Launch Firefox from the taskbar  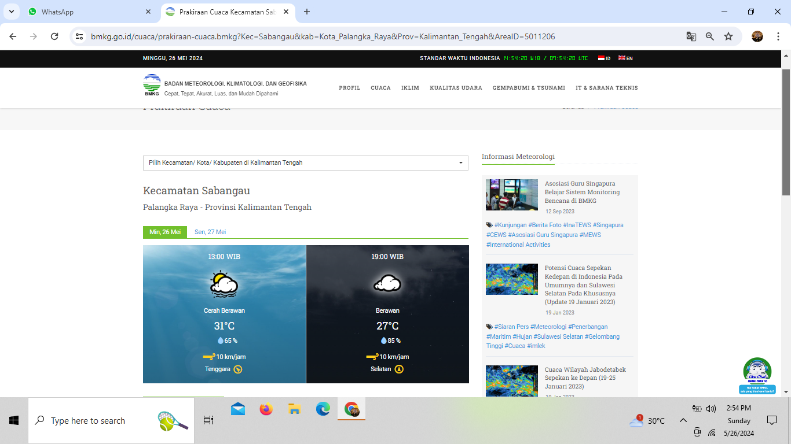point(266,409)
